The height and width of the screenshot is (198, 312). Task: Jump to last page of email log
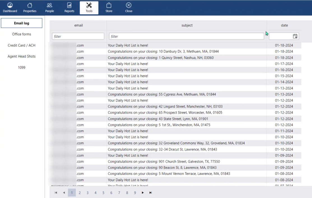coord(151,193)
